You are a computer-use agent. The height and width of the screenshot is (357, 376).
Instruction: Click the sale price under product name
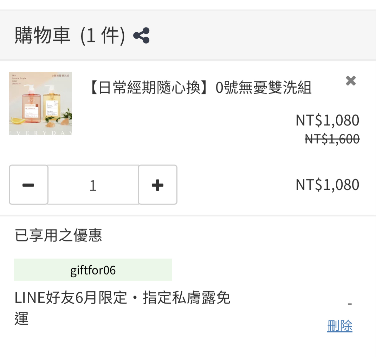point(327,120)
